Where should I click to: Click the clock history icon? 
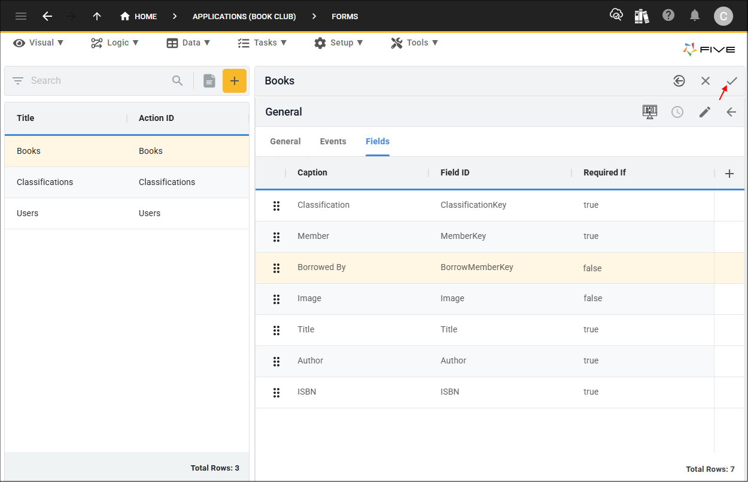click(677, 112)
